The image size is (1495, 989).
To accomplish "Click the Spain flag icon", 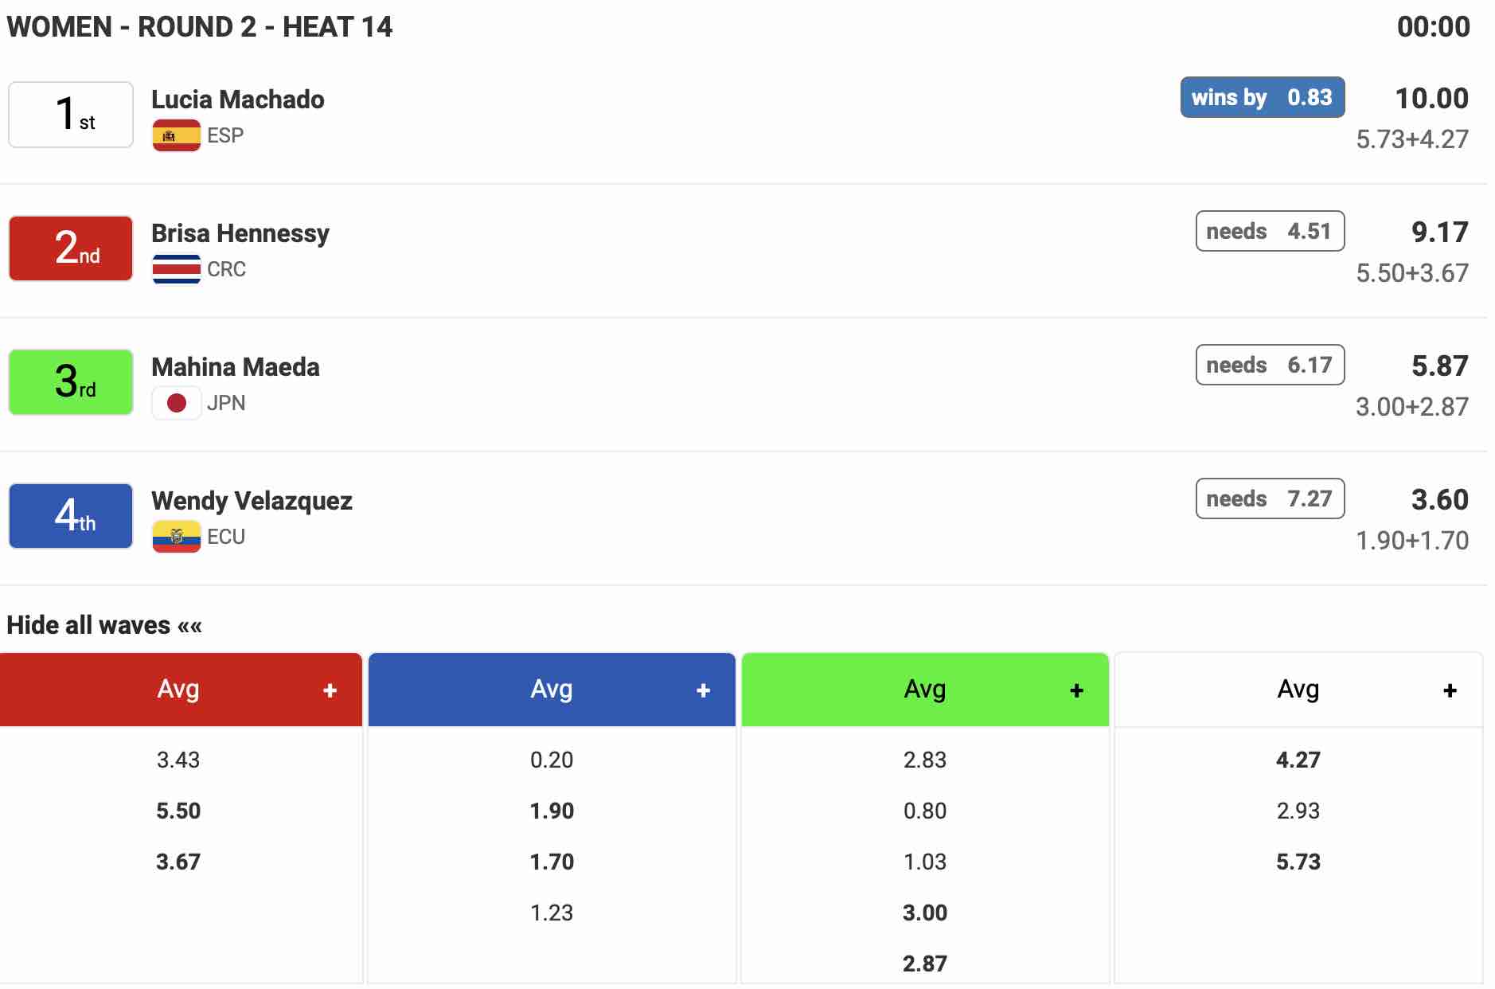I will point(176,135).
